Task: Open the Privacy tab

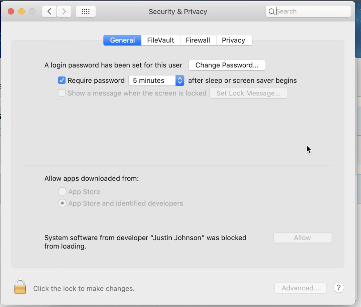Action: (x=234, y=40)
